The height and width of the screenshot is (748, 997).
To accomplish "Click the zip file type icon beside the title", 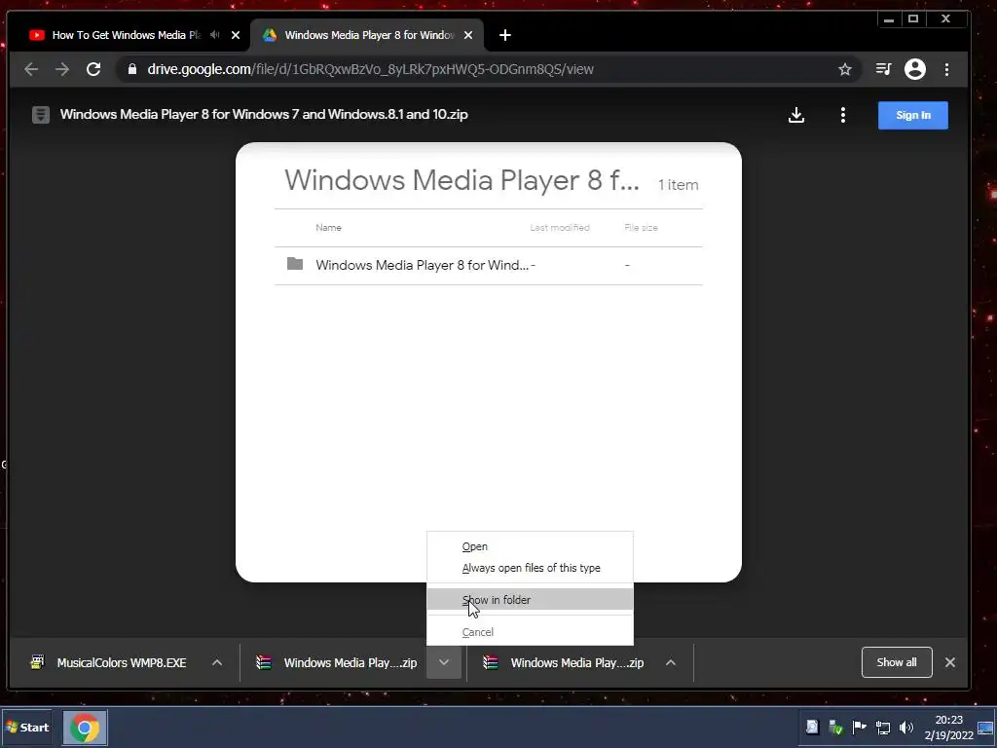I will pyautogui.click(x=41, y=115).
